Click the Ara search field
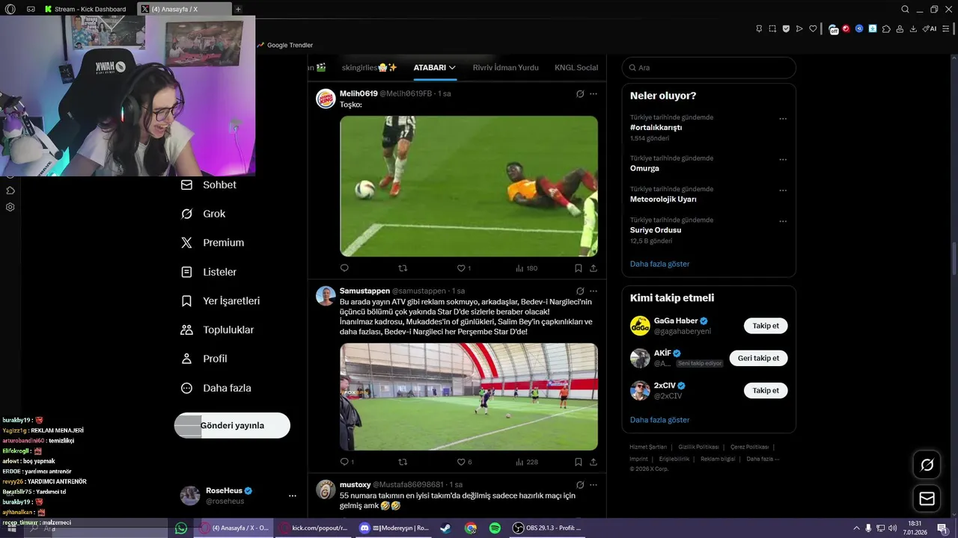Viewport: 958px width, 538px height. [x=709, y=67]
